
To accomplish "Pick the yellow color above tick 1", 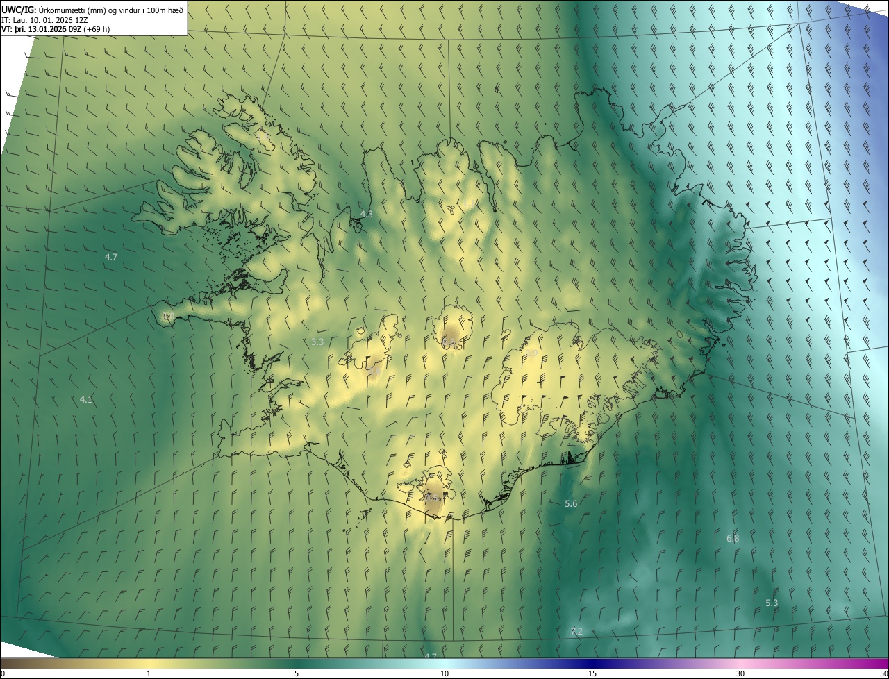I will (149, 663).
